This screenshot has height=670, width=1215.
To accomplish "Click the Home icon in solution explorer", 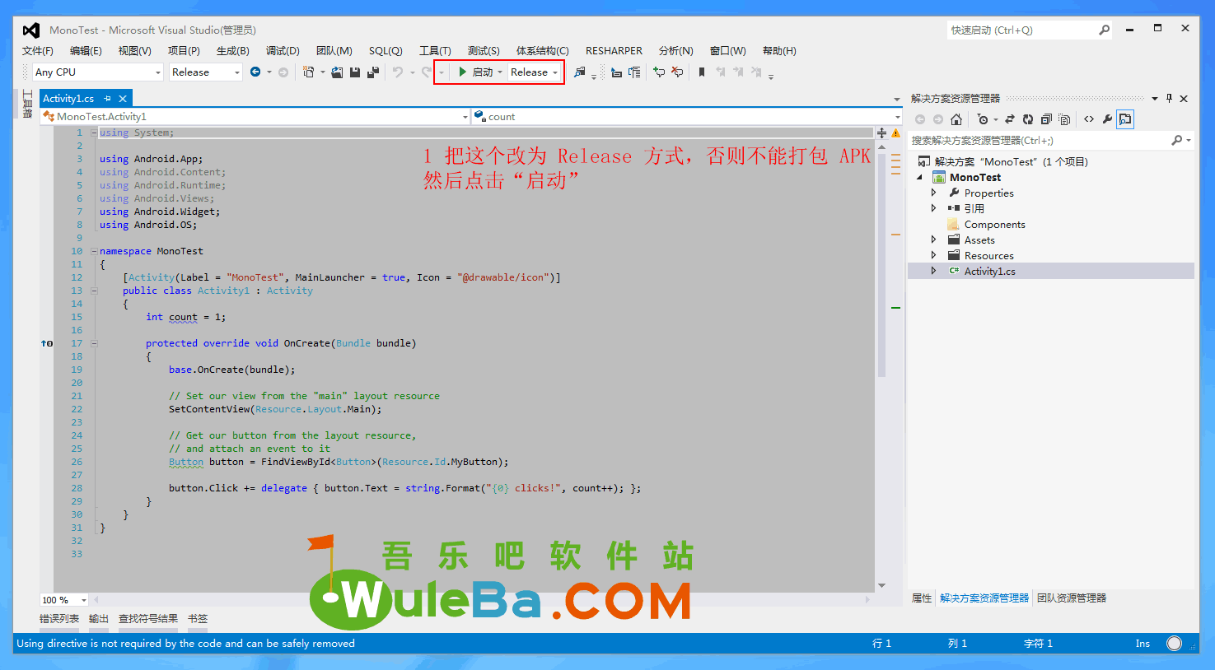I will [956, 119].
